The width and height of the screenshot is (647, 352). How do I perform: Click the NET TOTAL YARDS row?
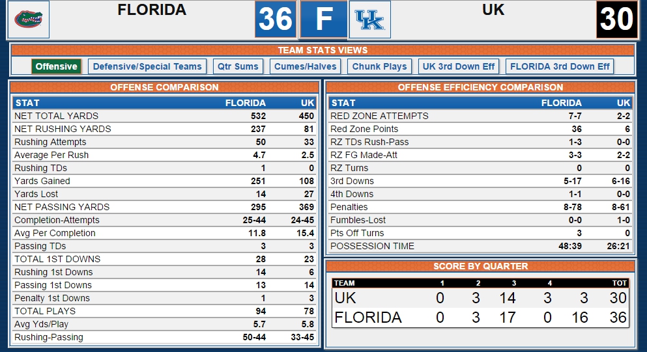tap(164, 116)
